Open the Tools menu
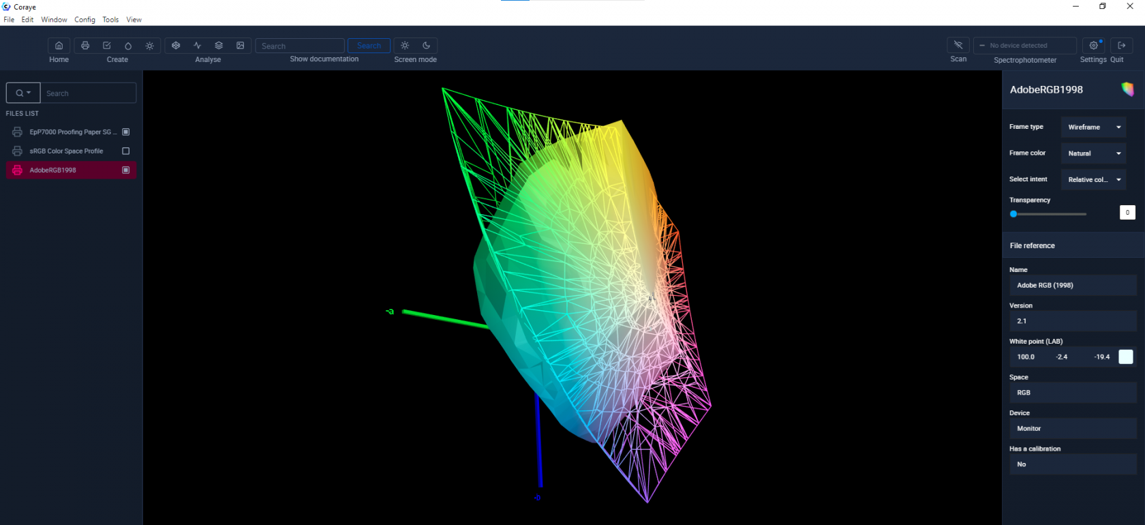 [x=110, y=20]
